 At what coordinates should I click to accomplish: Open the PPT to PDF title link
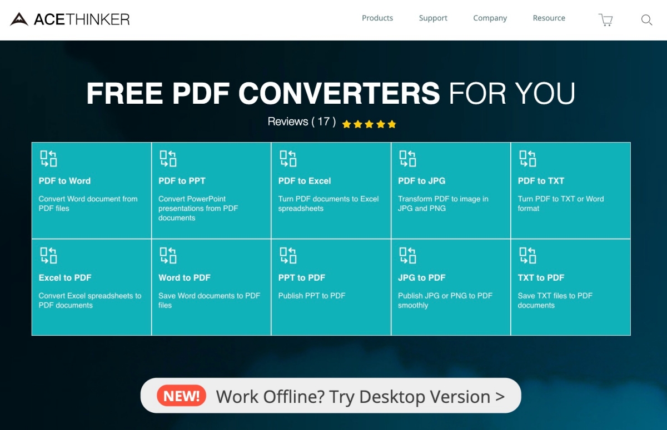click(302, 277)
